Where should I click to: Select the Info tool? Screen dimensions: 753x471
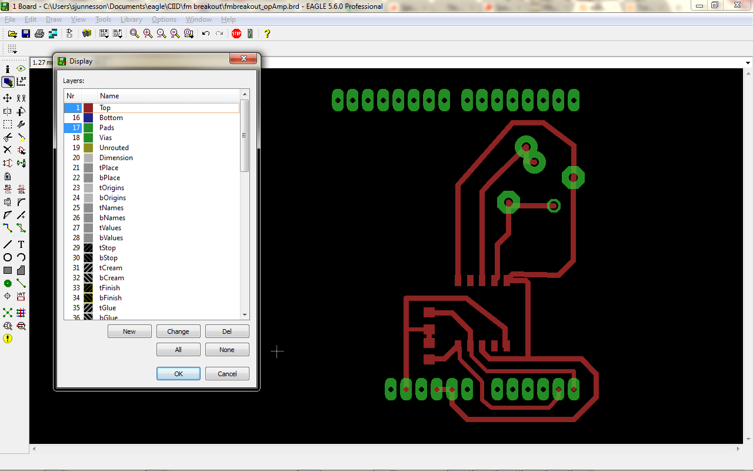click(x=8, y=69)
